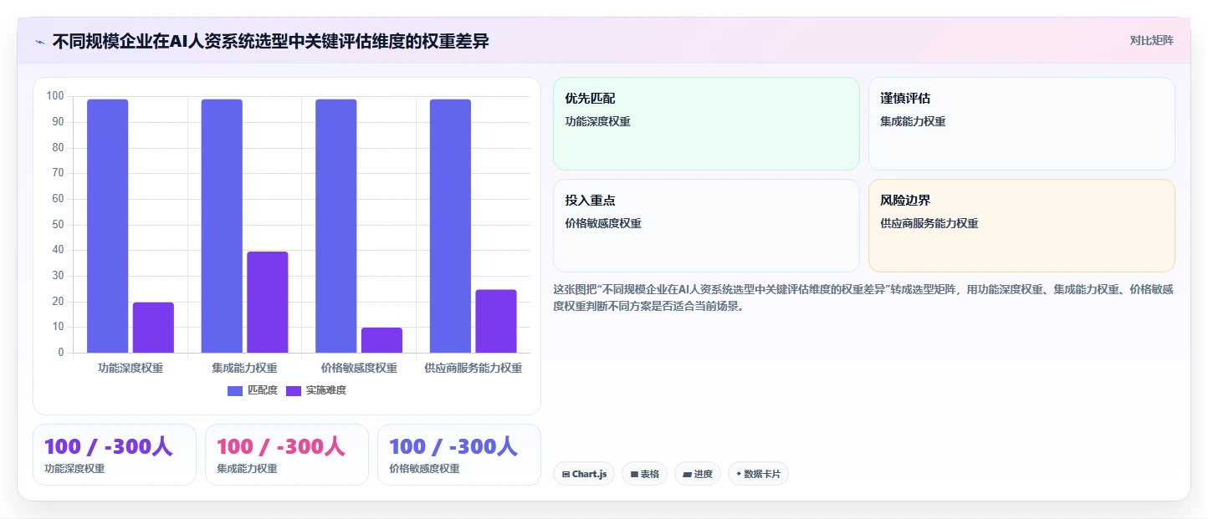Viewport: 1208px width, 519px height.
Task: Click the 匹配度 bar for 供应商服务能力权重
Action: (450, 226)
